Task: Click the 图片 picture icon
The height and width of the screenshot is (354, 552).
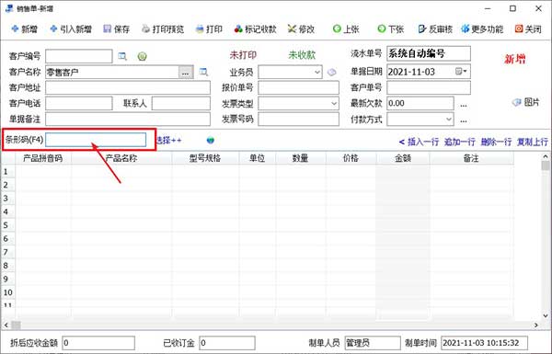Action: (x=525, y=102)
